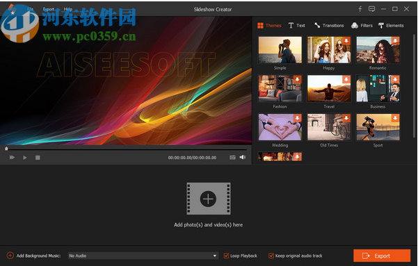The height and width of the screenshot is (266, 418).
Task: Select the Travel theme thumbnail
Action: click(x=329, y=88)
